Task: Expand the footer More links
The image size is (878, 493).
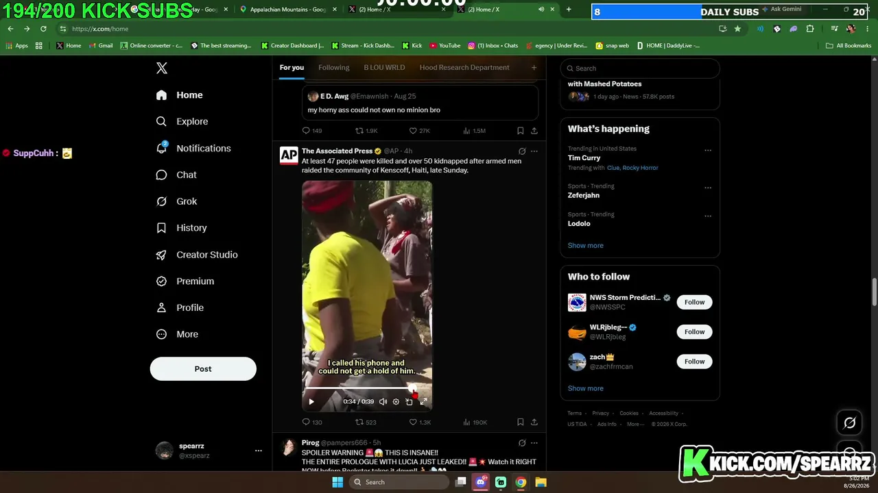Action: tap(634, 424)
